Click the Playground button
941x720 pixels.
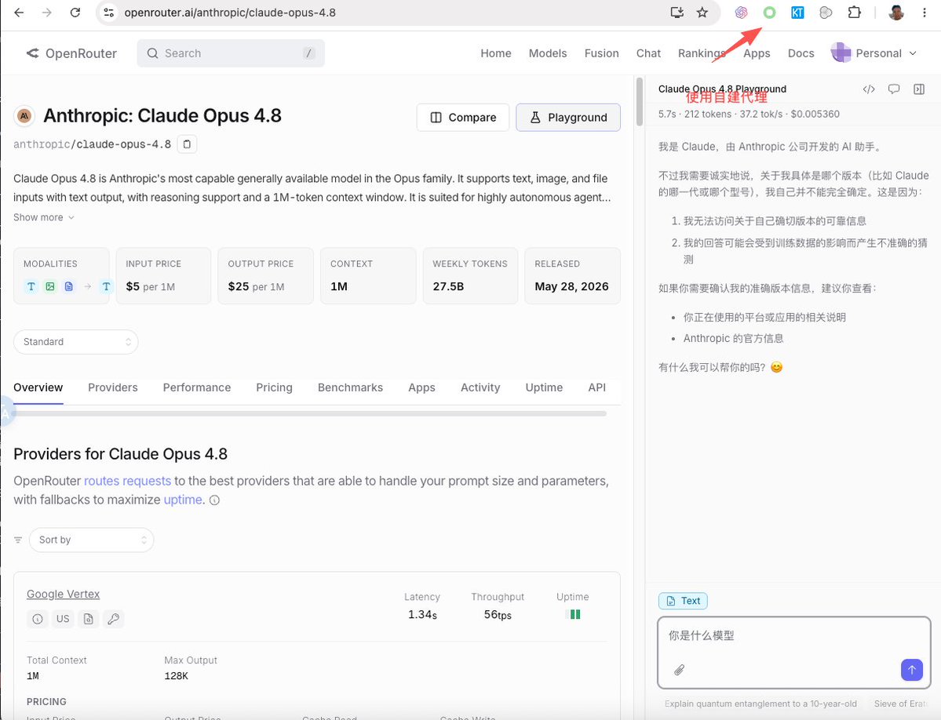click(568, 118)
